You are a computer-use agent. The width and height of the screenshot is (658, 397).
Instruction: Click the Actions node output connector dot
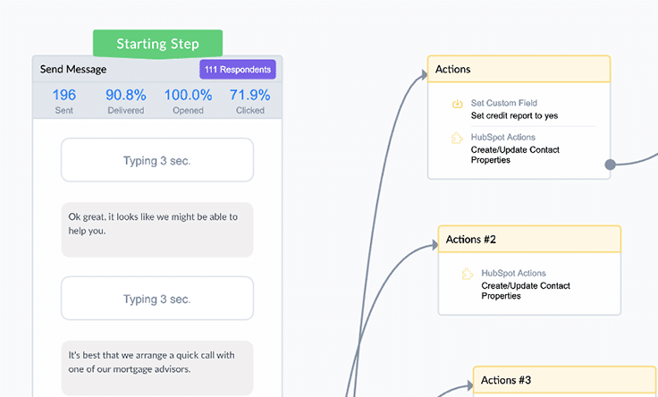click(x=611, y=165)
